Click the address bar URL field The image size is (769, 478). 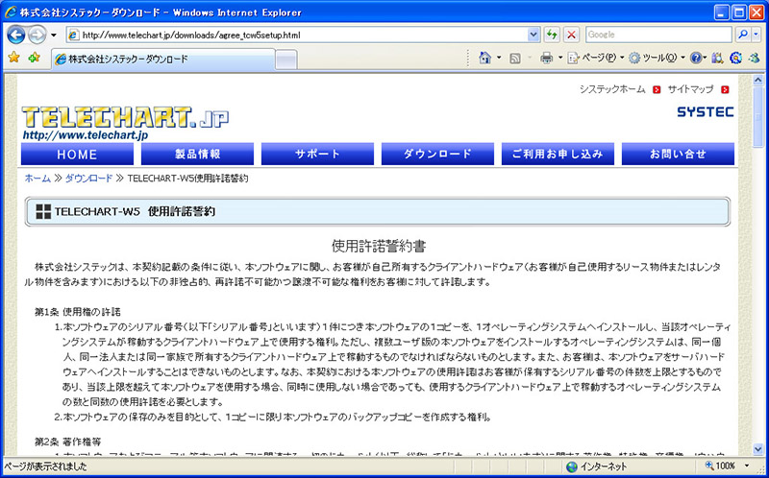coord(297,35)
